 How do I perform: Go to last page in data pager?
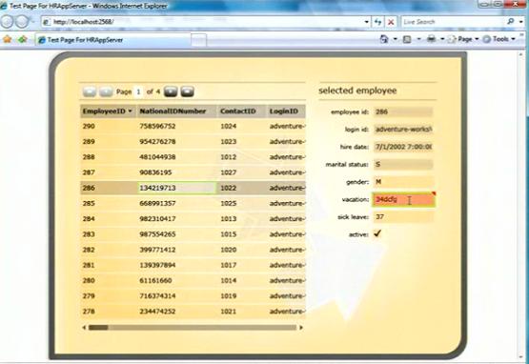click(x=187, y=91)
